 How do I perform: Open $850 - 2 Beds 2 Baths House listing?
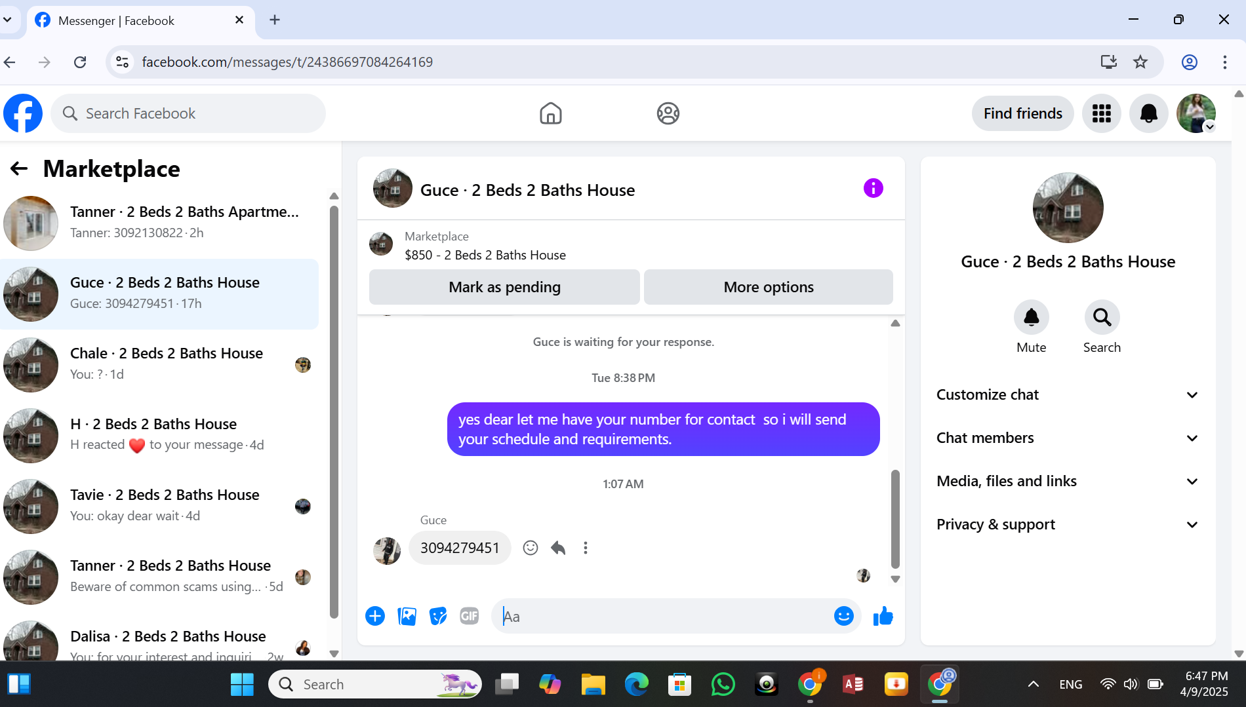(x=485, y=255)
